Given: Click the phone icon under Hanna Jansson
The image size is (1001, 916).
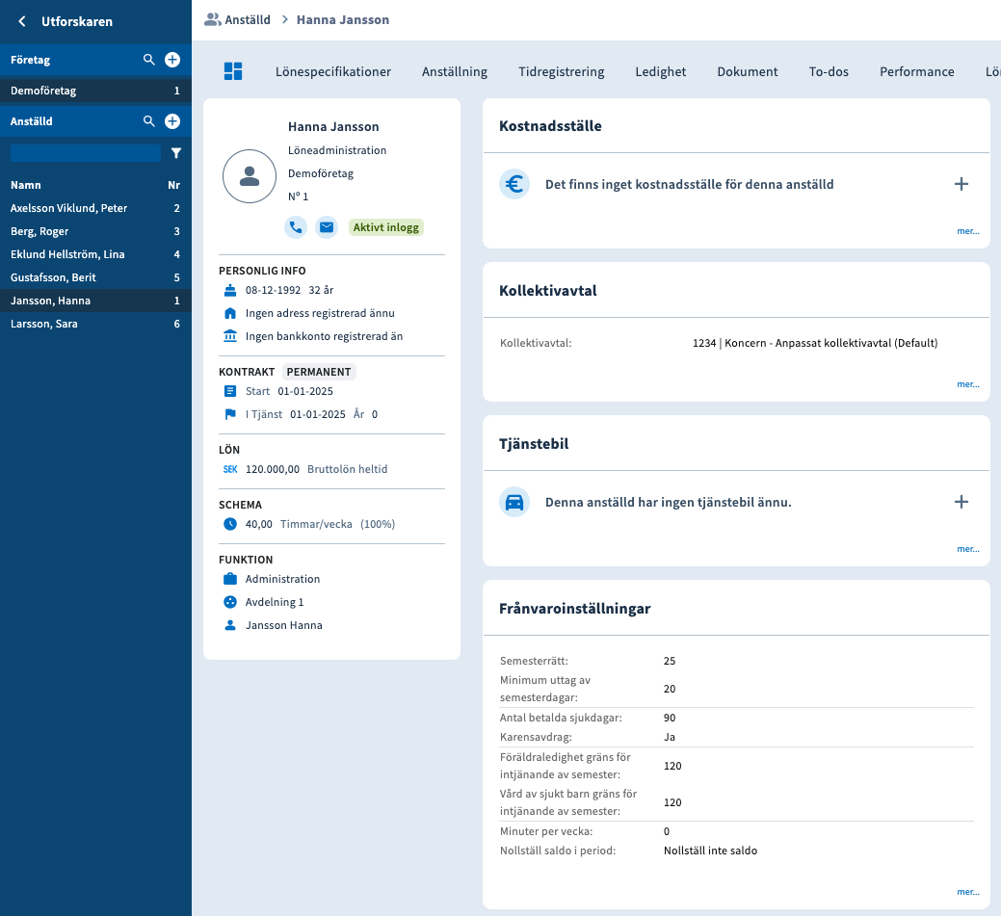Looking at the screenshot, I should (296, 227).
